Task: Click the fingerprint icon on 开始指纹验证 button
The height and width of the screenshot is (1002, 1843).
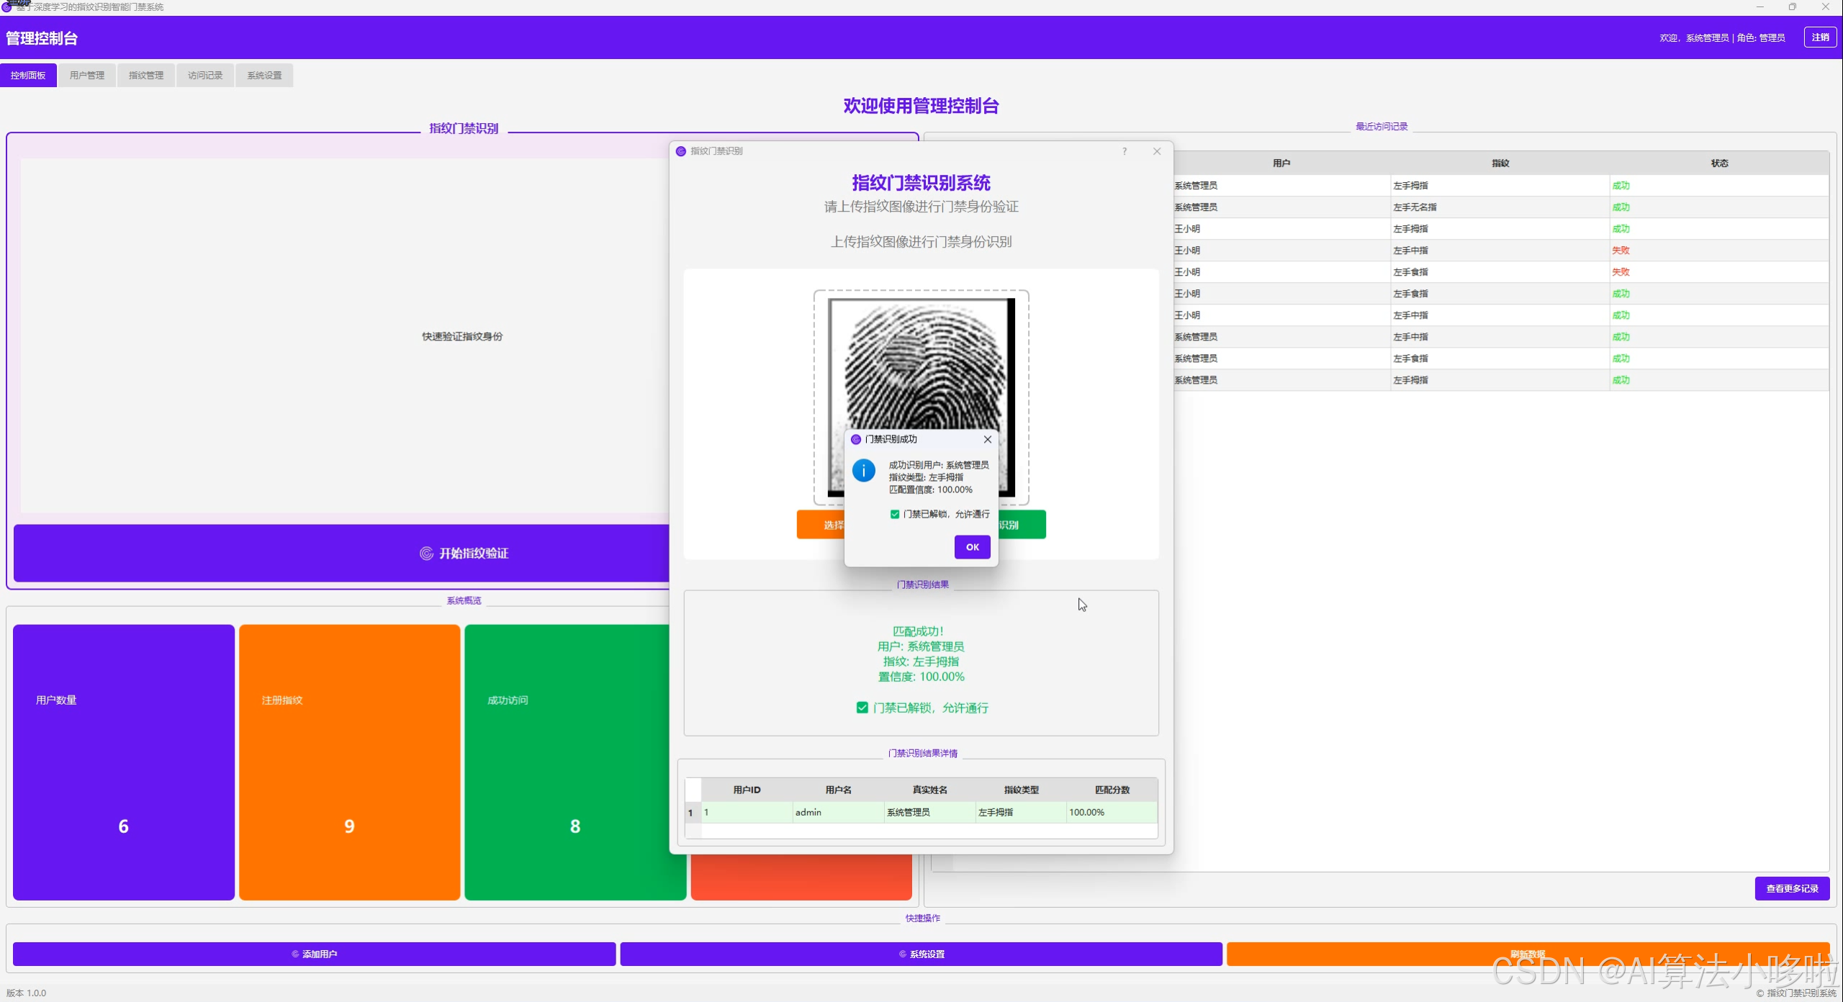Action: pos(426,554)
